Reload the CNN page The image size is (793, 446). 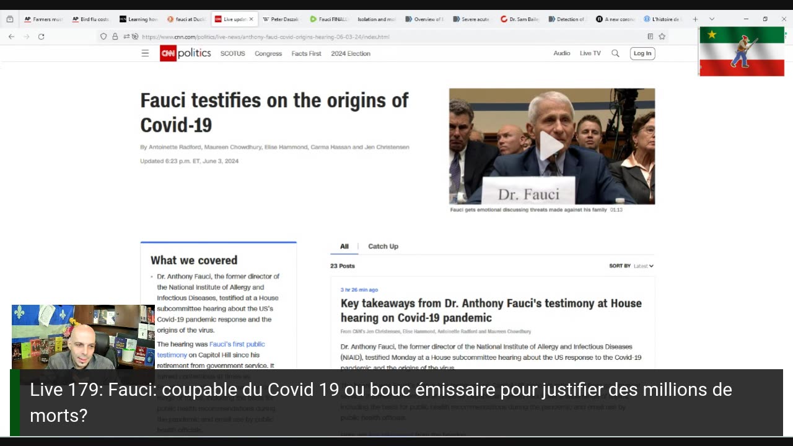coord(41,37)
